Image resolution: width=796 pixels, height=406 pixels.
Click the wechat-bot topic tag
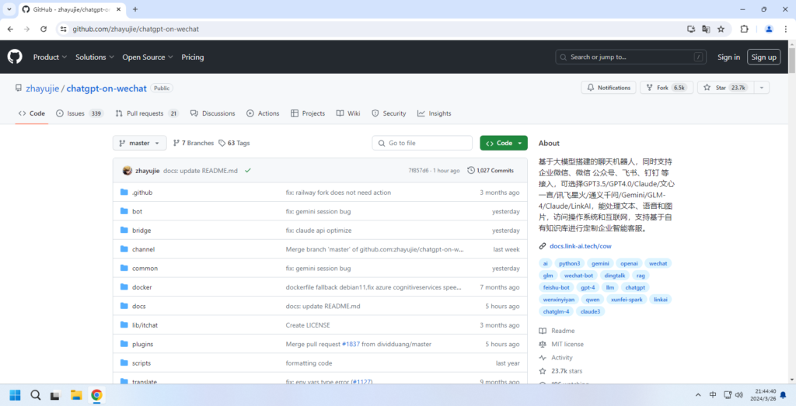[578, 276]
